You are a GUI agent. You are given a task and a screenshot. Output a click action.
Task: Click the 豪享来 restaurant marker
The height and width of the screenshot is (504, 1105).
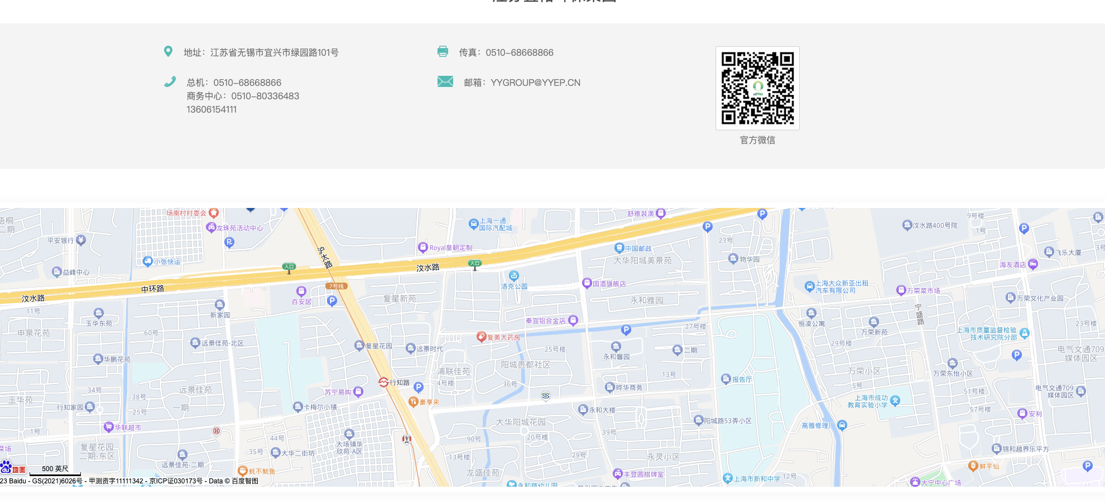[414, 401]
